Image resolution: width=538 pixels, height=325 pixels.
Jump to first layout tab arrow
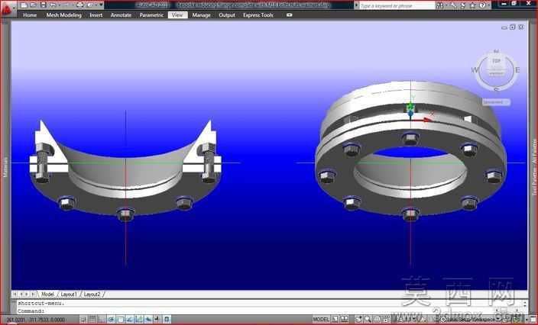point(15,294)
